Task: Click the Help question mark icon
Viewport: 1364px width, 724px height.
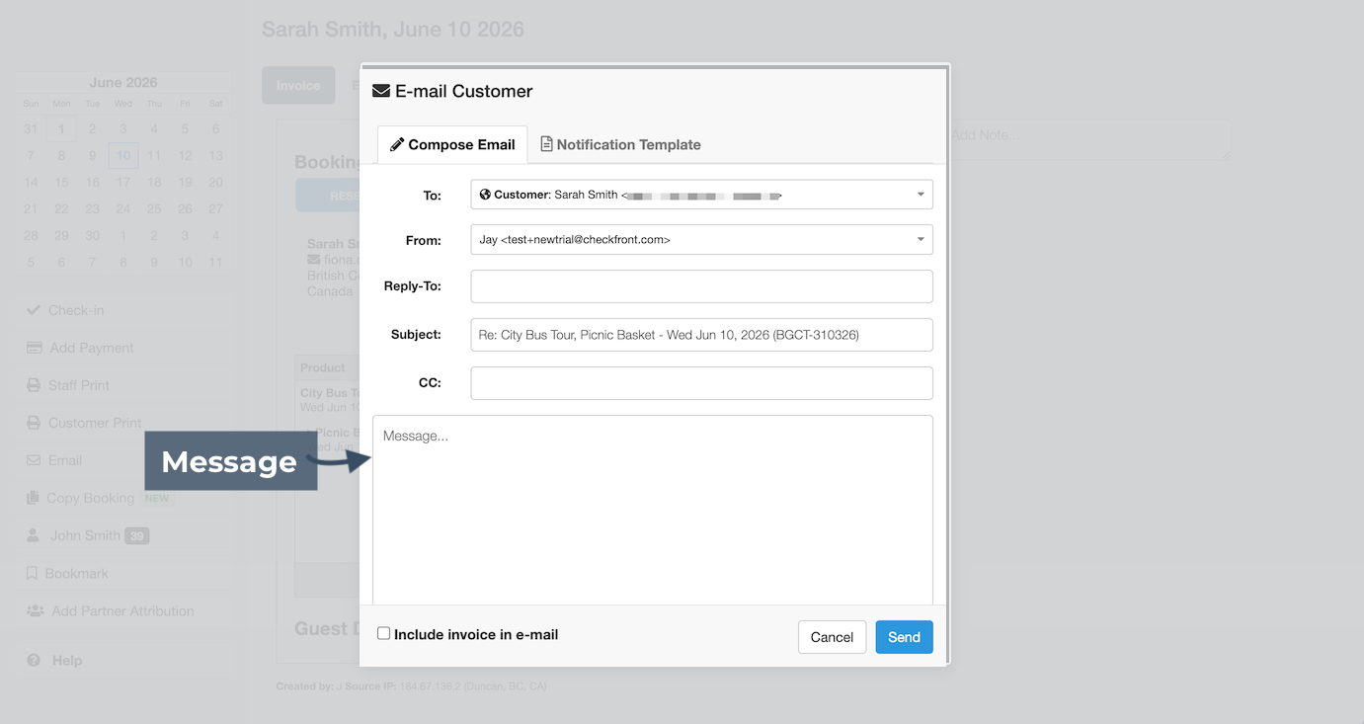Action: point(34,660)
